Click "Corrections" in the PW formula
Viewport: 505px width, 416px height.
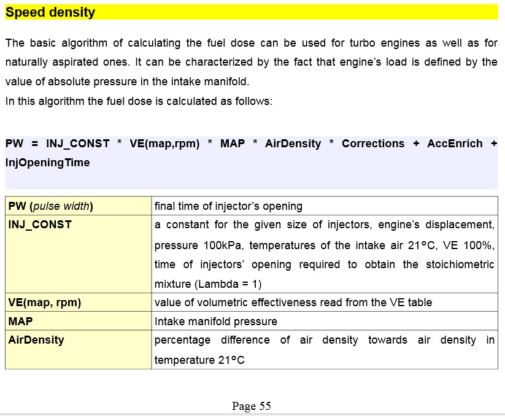(x=373, y=144)
